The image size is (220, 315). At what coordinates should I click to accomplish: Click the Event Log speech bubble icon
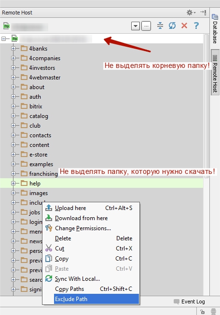[177, 302]
